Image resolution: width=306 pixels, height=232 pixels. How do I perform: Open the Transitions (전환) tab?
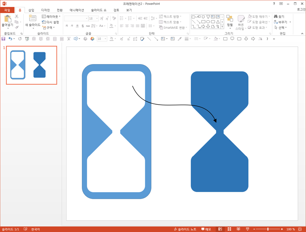pyautogui.click(x=60, y=10)
